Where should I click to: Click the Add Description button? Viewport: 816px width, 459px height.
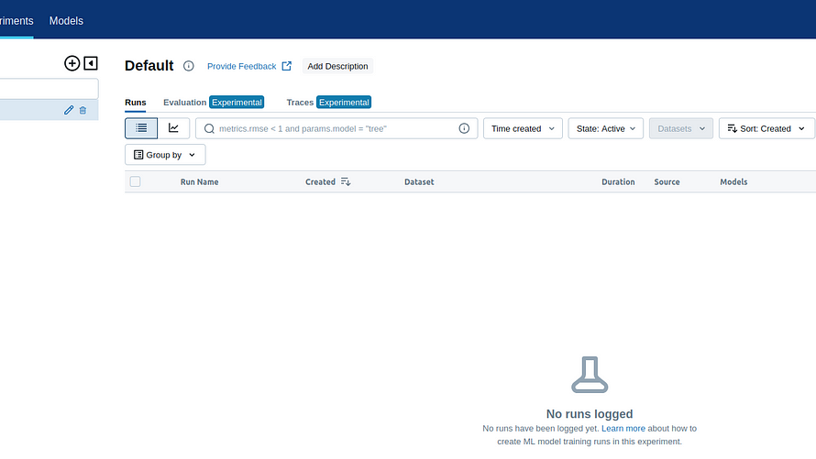coord(337,66)
